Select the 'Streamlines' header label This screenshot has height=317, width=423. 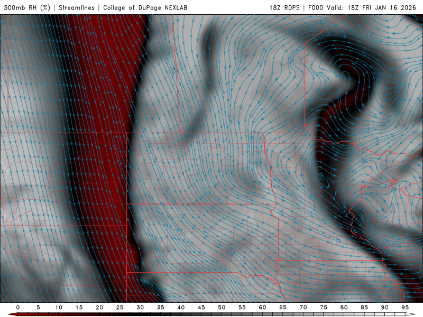pos(77,7)
